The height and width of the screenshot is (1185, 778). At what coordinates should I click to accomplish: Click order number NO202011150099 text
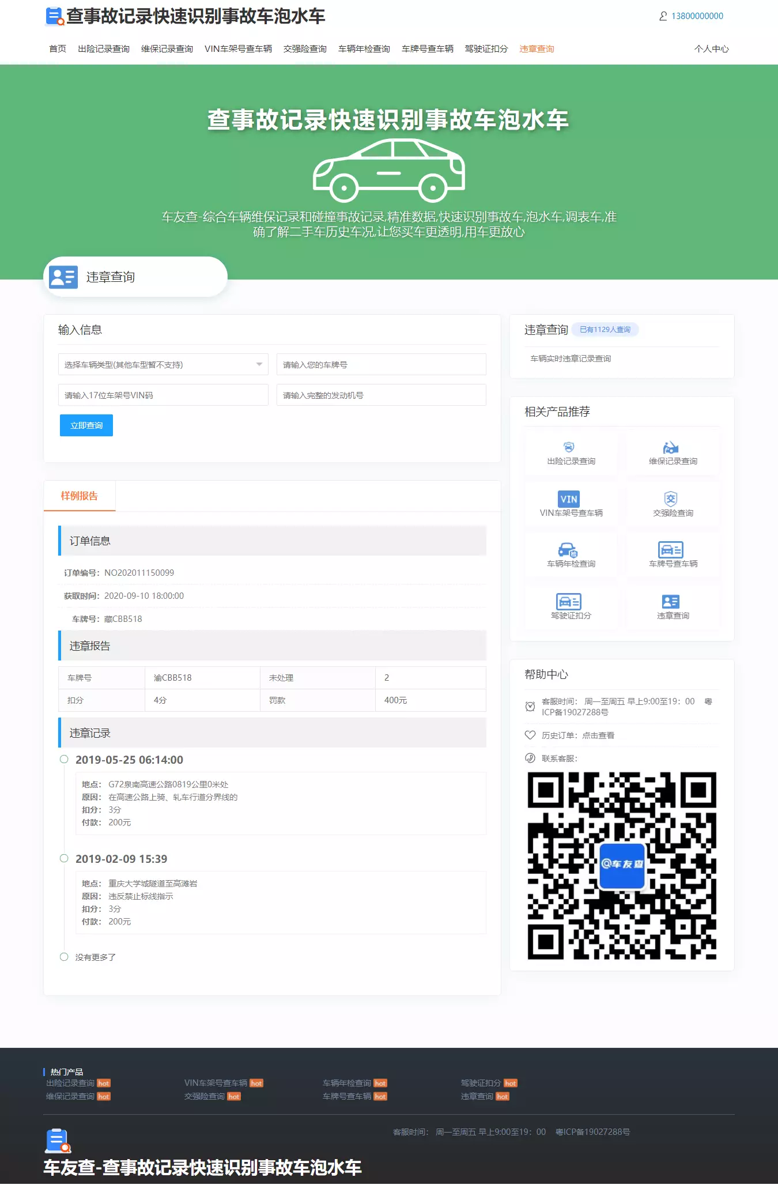139,572
